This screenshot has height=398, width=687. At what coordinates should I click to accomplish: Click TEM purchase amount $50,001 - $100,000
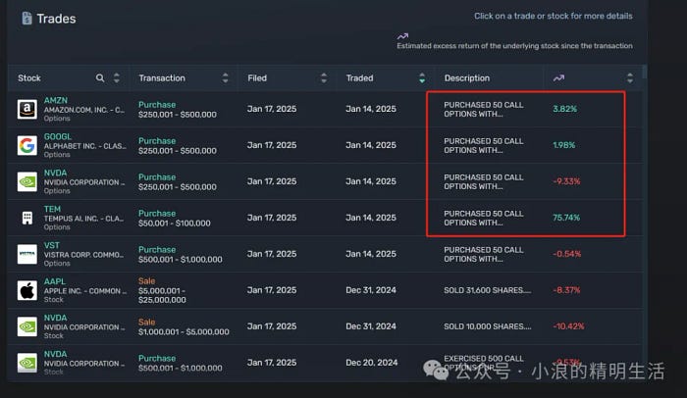175,224
